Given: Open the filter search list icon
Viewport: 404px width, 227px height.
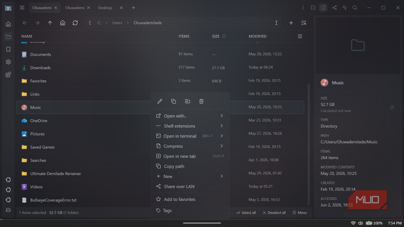Looking at the screenshot, I should pos(304,23).
